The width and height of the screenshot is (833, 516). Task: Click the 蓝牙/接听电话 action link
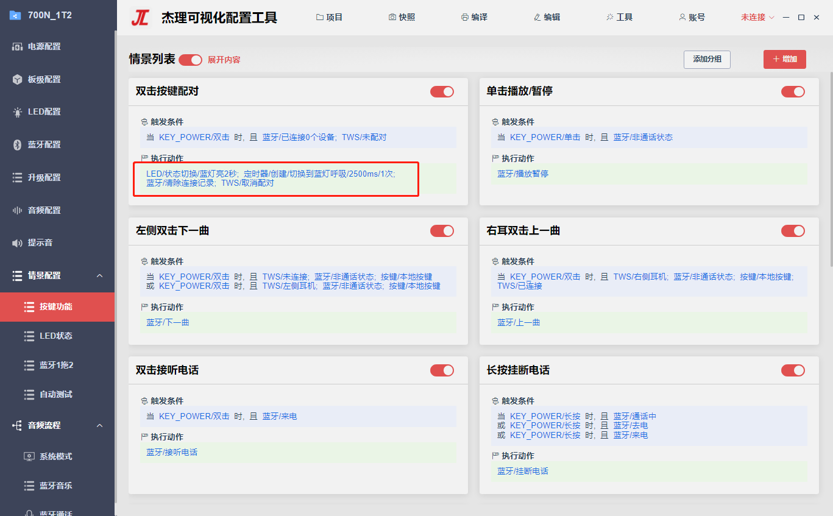[172, 452]
